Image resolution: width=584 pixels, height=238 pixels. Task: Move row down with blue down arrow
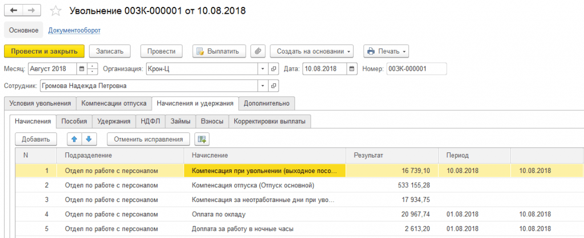[x=88, y=139]
